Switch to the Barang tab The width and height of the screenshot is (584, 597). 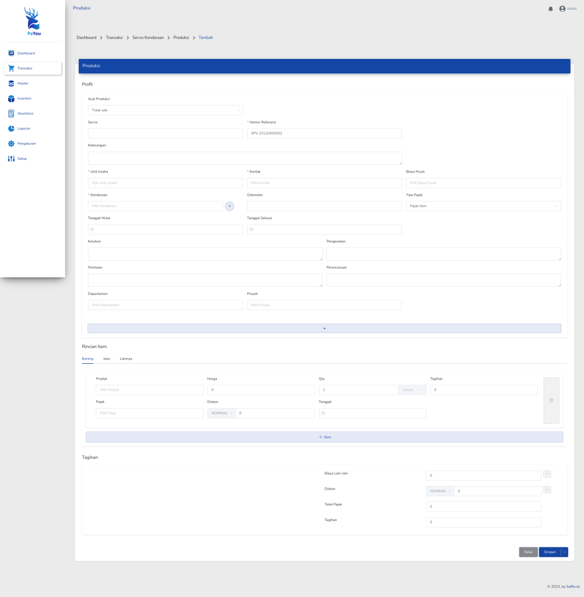[87, 359]
